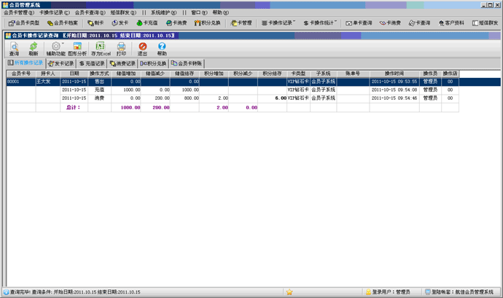Image resolution: width=503 pixels, height=298 pixels.
Task: Click the 查询 (Query) toolbar icon
Action: coord(14,48)
